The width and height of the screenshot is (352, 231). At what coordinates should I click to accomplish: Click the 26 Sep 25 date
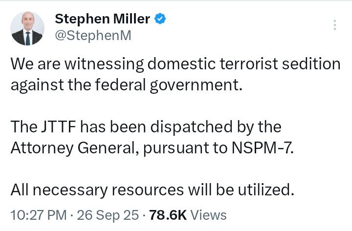coord(108,215)
